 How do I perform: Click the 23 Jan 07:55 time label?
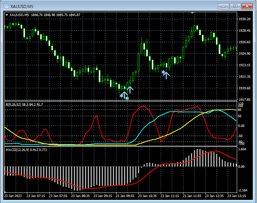pos(58,196)
